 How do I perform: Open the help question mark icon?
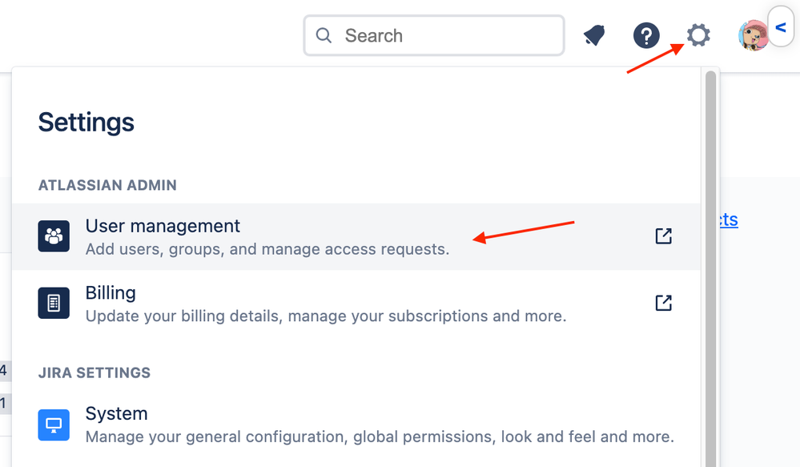pyautogui.click(x=646, y=36)
